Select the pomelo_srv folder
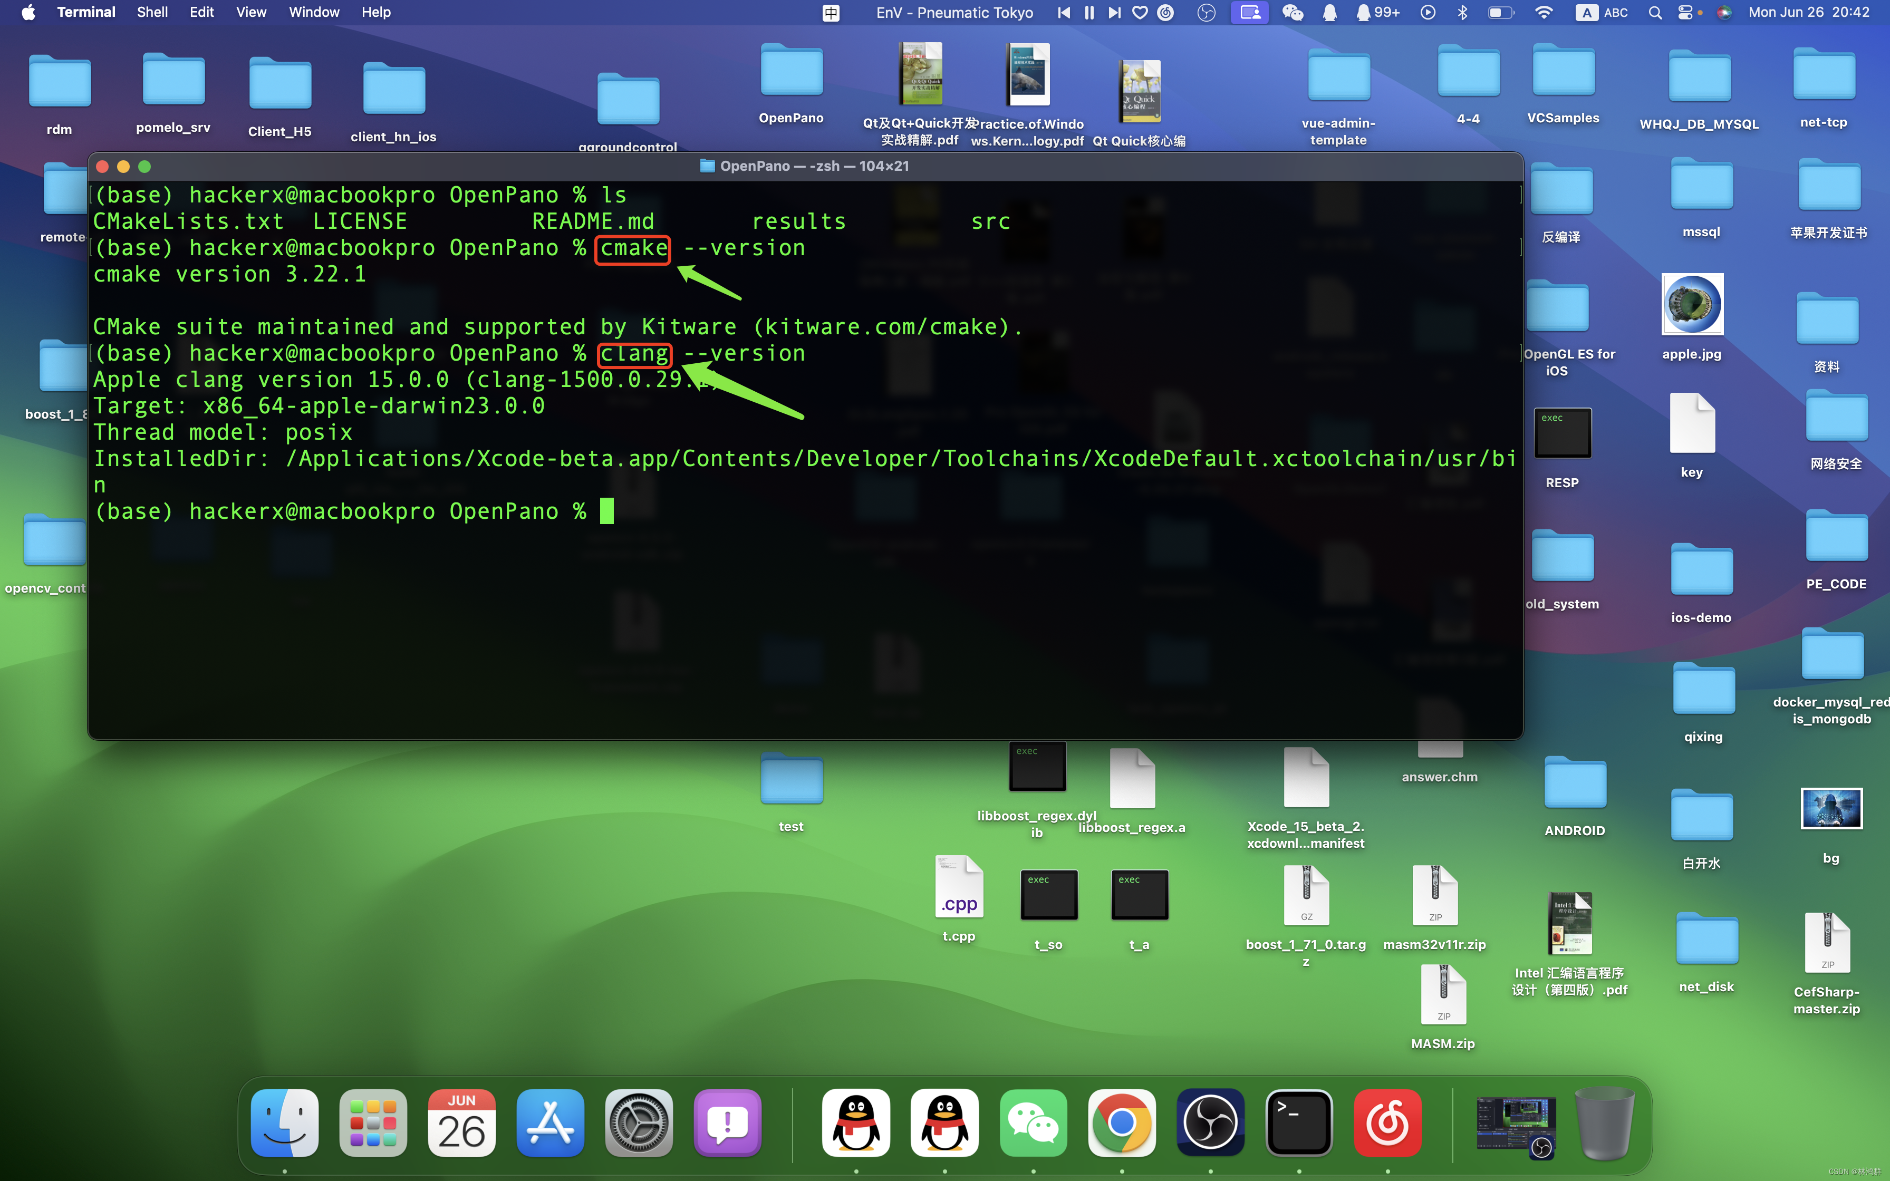1890x1181 pixels. [173, 93]
